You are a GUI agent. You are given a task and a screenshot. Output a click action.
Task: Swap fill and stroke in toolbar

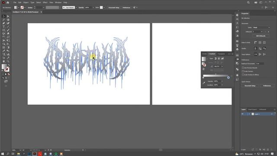coord(8,65)
